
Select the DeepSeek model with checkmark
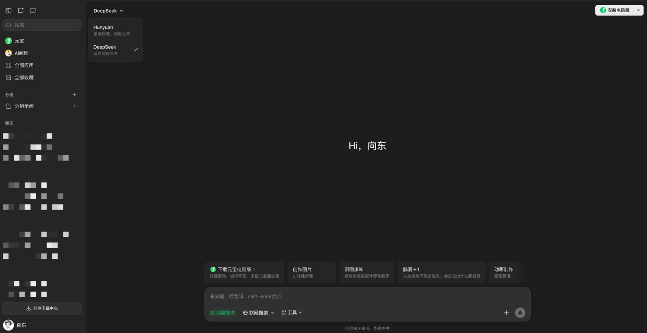point(116,50)
